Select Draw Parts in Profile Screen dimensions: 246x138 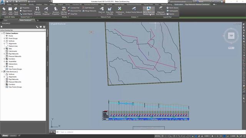coord(110,11)
